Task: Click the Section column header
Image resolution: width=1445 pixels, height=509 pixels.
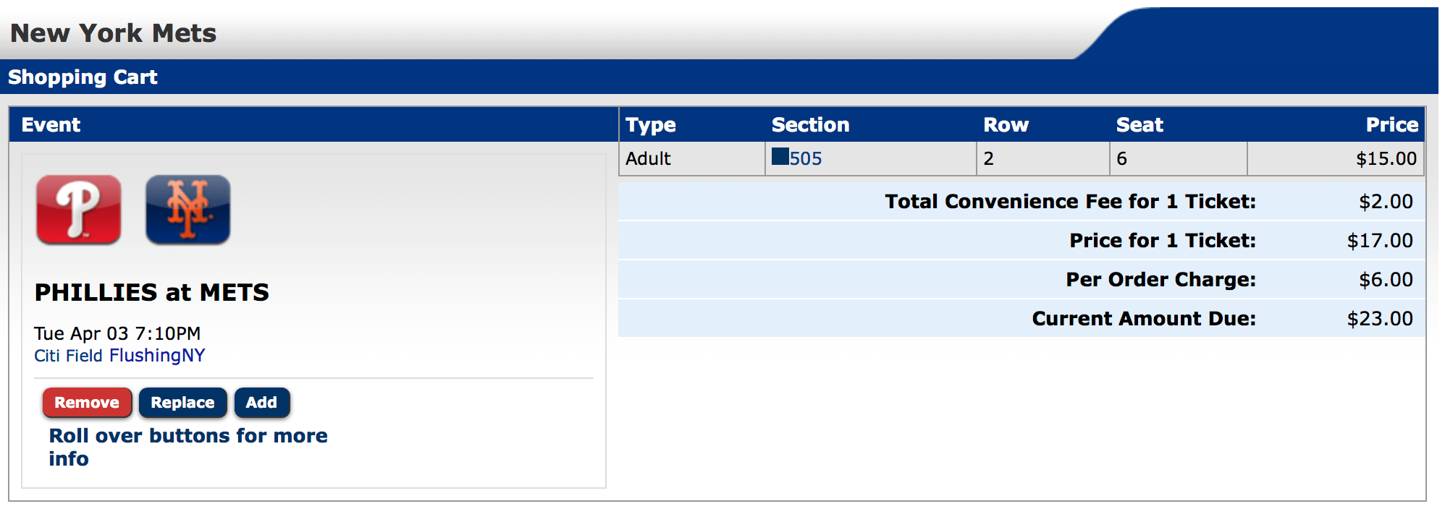Action: tap(810, 125)
